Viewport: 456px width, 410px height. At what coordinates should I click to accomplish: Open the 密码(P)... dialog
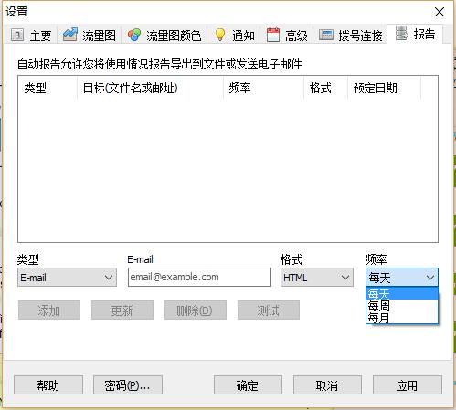coord(128,385)
